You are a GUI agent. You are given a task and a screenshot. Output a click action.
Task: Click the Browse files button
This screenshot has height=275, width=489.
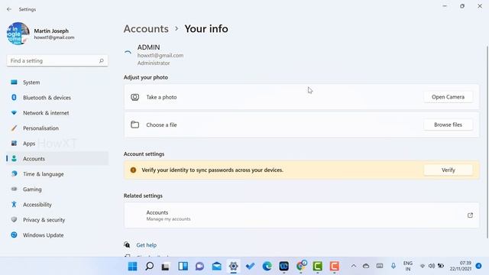(448, 125)
